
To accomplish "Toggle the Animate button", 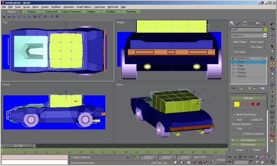I will click(221, 160).
